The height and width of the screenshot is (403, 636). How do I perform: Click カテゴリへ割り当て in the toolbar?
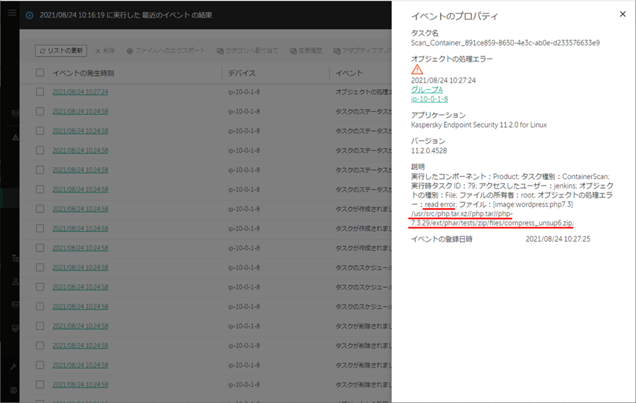click(248, 51)
